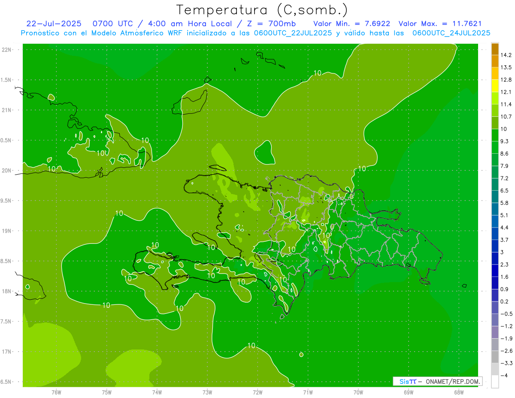Click the '-2.6' legend value
The height and width of the screenshot is (398, 515).
[506, 351]
